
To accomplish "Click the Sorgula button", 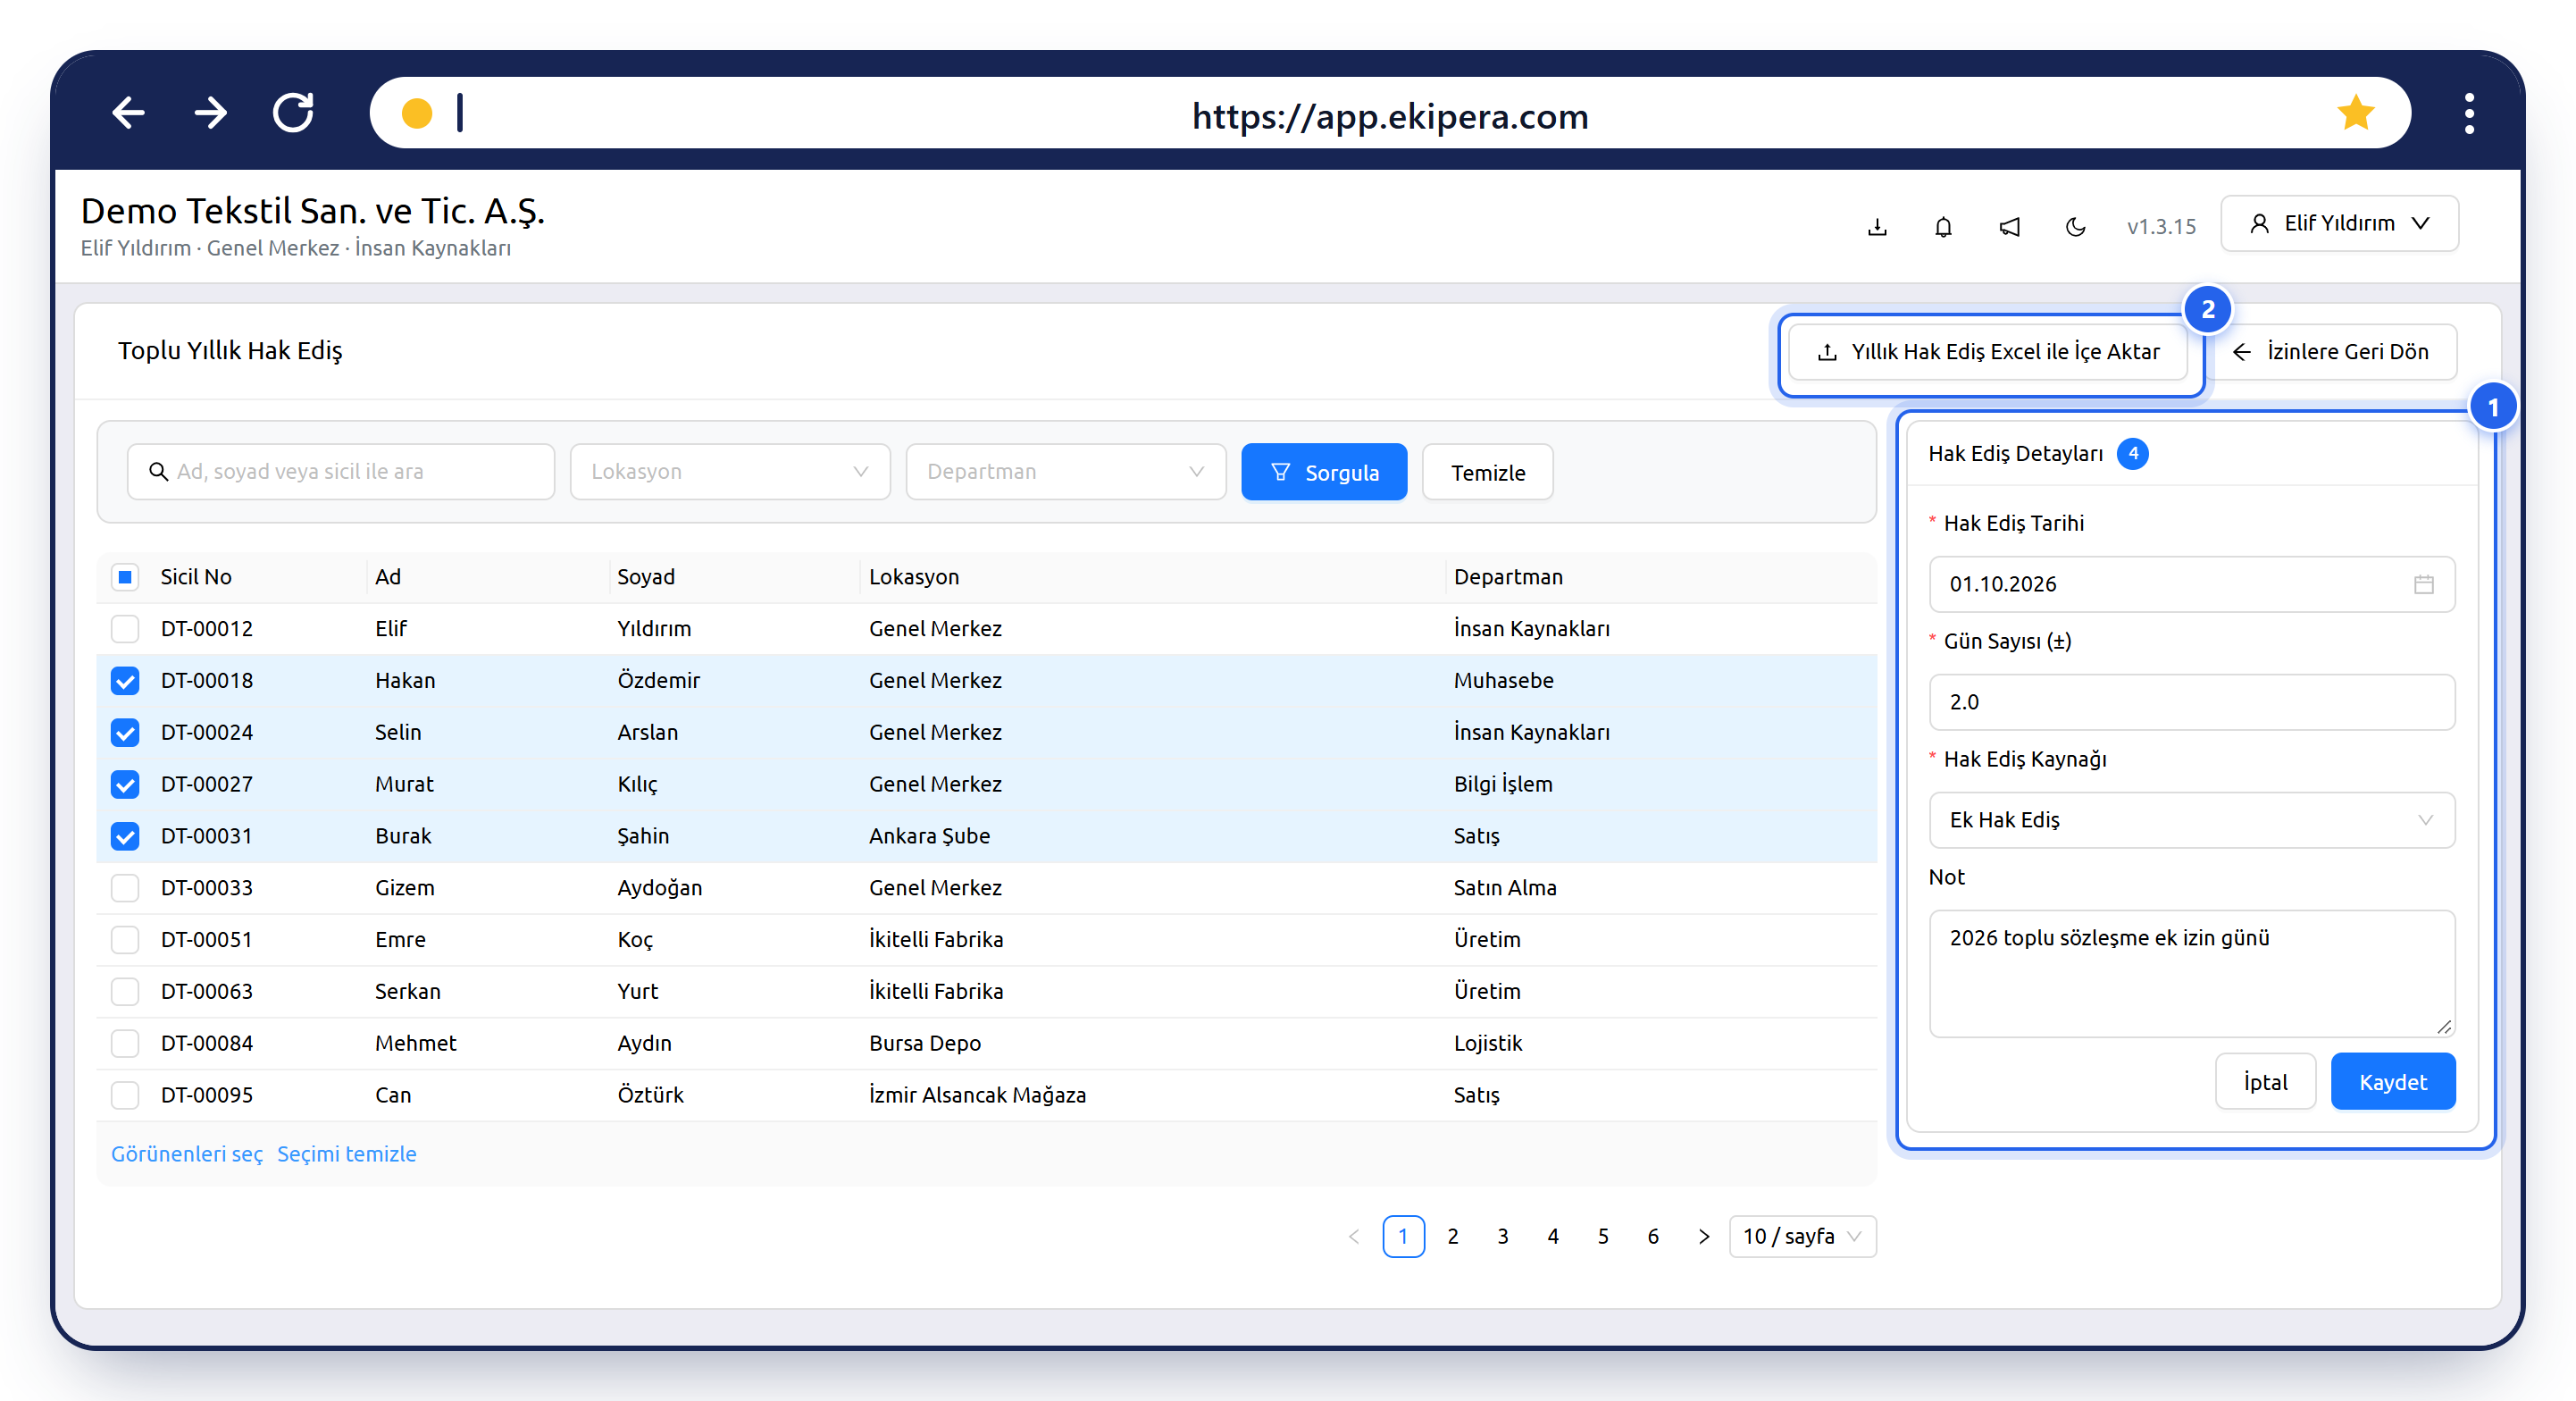I will click(1324, 472).
